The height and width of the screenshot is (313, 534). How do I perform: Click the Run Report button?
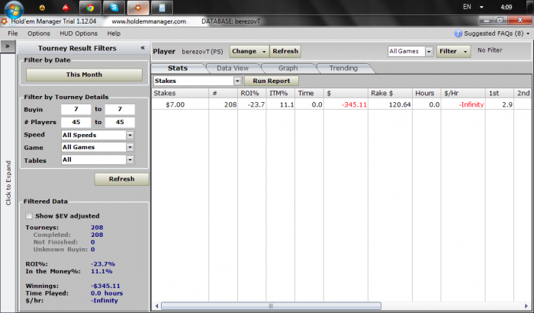click(x=272, y=81)
